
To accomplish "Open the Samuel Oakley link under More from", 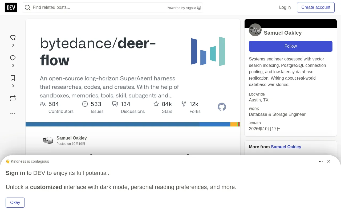I will (x=286, y=147).
